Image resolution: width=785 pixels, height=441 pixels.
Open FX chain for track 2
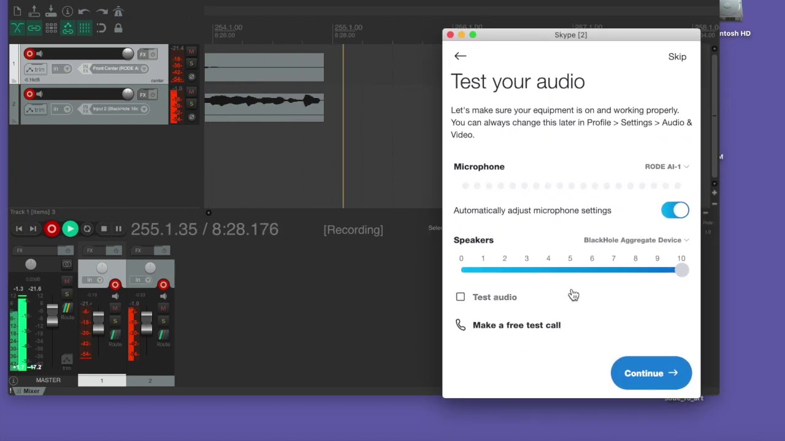coord(143,94)
